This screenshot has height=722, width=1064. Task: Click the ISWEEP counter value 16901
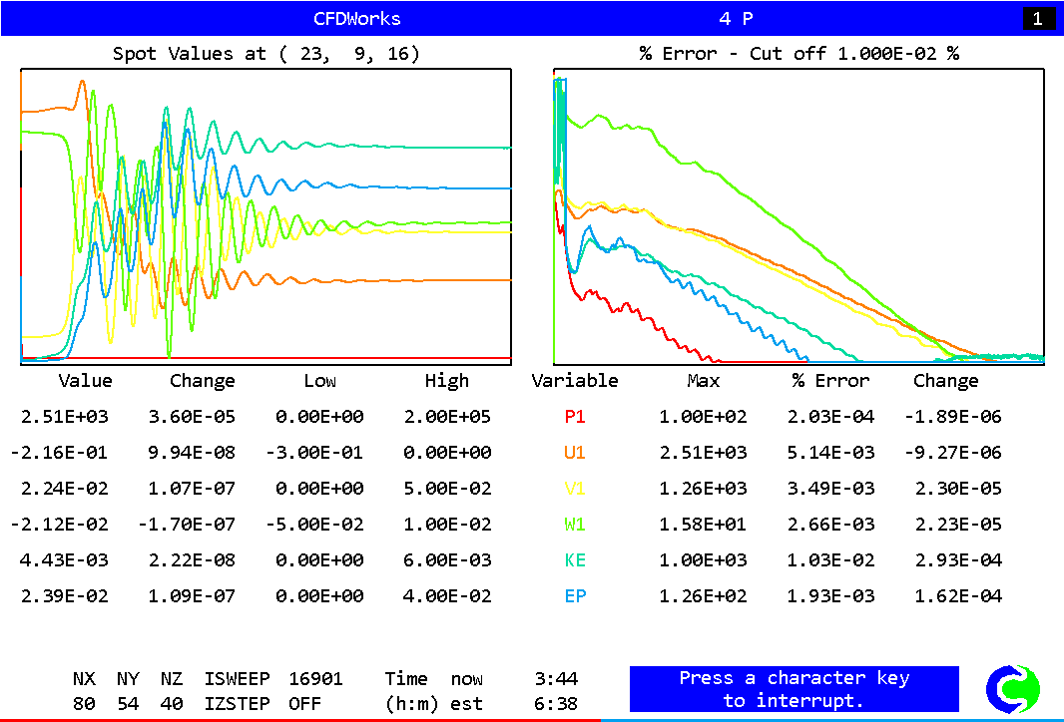pos(315,679)
